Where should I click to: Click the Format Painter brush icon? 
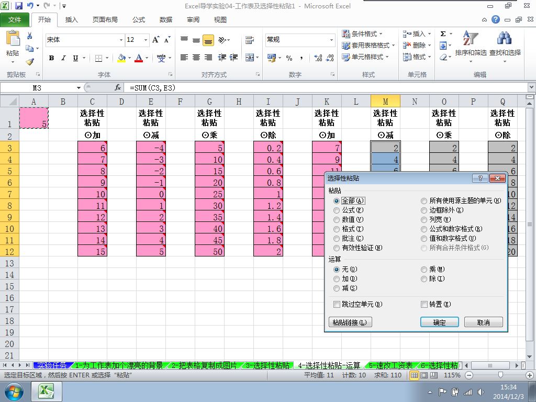point(30,61)
